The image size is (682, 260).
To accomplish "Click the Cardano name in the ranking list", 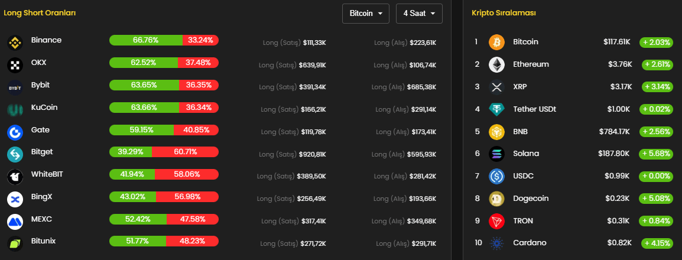I will pos(530,242).
